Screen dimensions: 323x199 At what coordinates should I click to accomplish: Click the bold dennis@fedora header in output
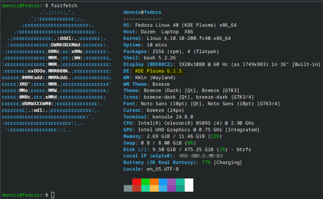142,12
